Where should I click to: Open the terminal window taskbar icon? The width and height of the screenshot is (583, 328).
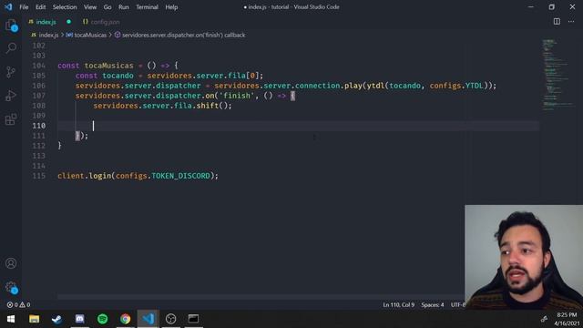[193, 319]
